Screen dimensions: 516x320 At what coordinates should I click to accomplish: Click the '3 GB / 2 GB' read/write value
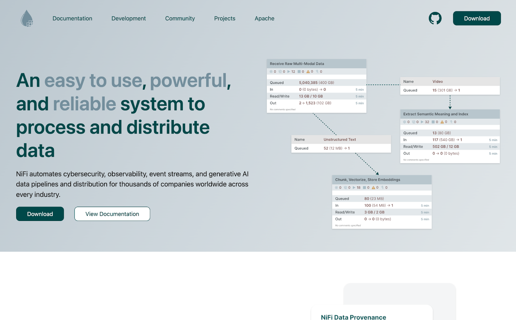point(374,212)
